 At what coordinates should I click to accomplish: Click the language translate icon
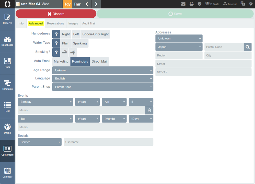coord(243,4)
